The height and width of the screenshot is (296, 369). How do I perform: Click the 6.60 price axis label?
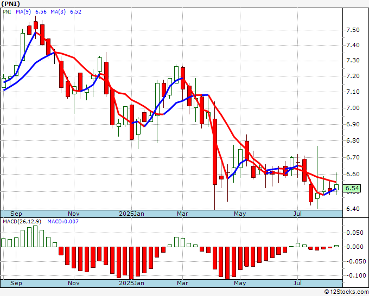pos(353,174)
